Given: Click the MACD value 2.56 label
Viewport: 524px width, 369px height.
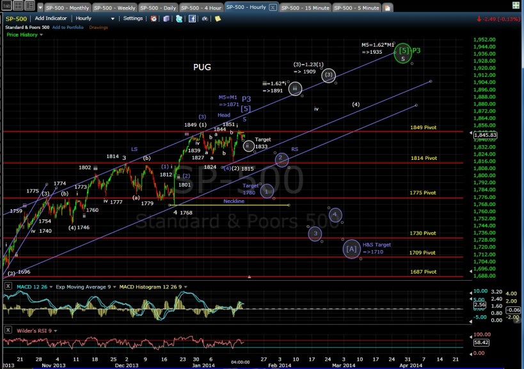Looking at the screenshot, I should point(480,304).
